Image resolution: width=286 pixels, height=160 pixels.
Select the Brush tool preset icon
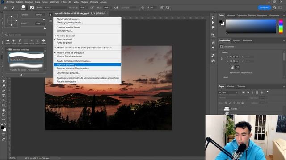click(13, 8)
